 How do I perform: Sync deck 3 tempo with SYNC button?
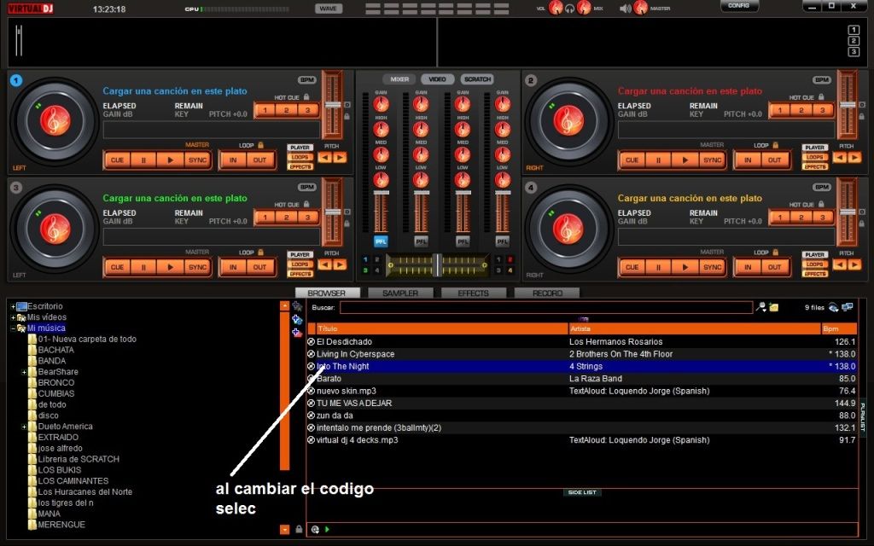(197, 267)
